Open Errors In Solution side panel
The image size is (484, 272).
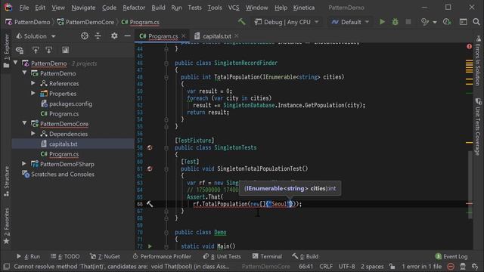[x=478, y=60]
